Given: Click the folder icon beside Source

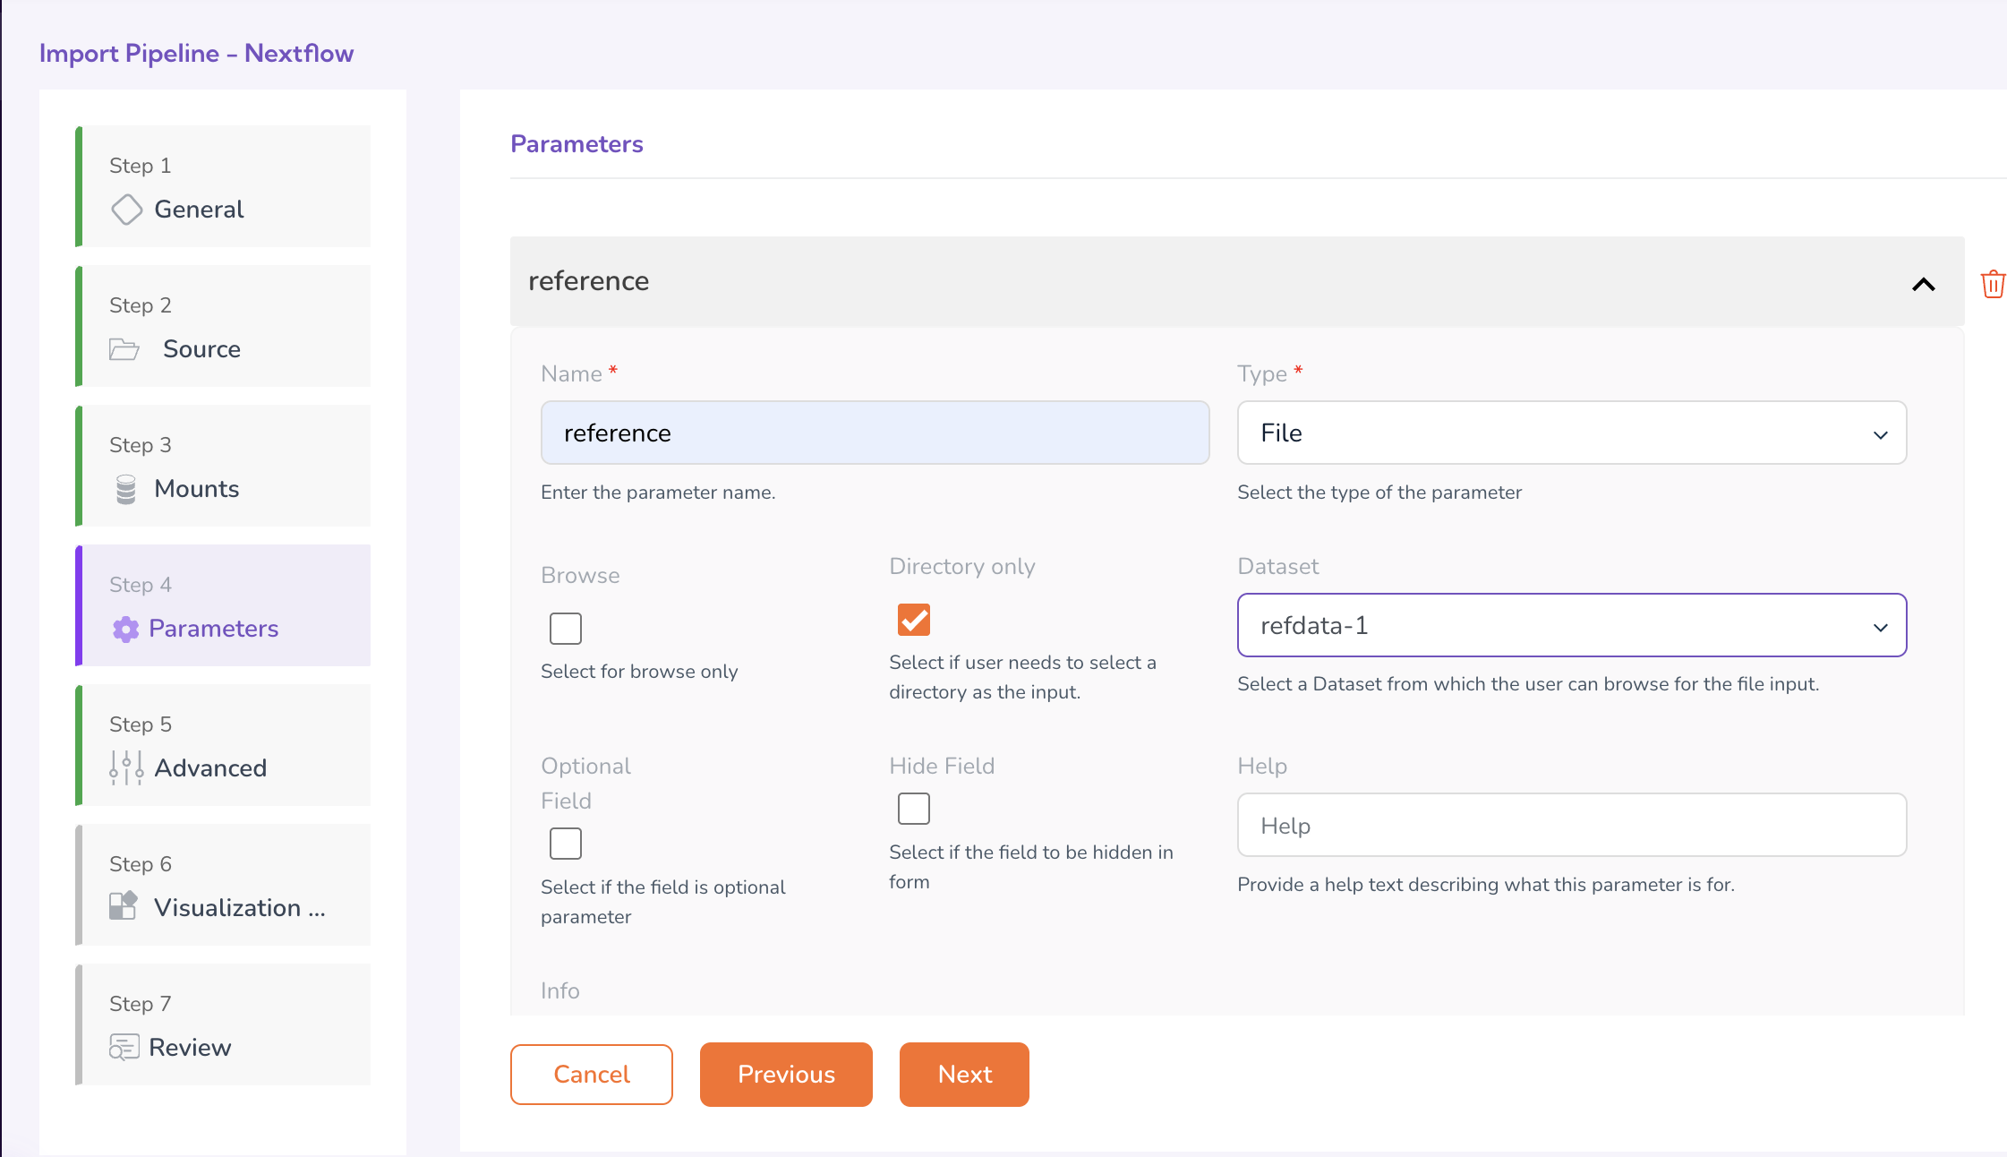Looking at the screenshot, I should click(124, 349).
